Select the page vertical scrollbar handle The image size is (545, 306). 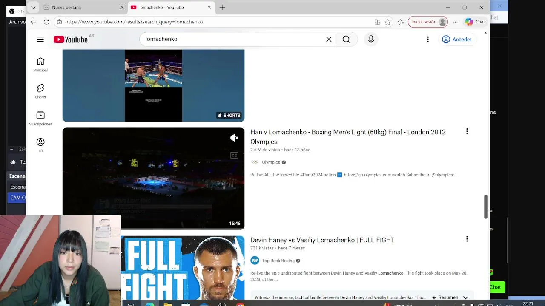coord(486,207)
